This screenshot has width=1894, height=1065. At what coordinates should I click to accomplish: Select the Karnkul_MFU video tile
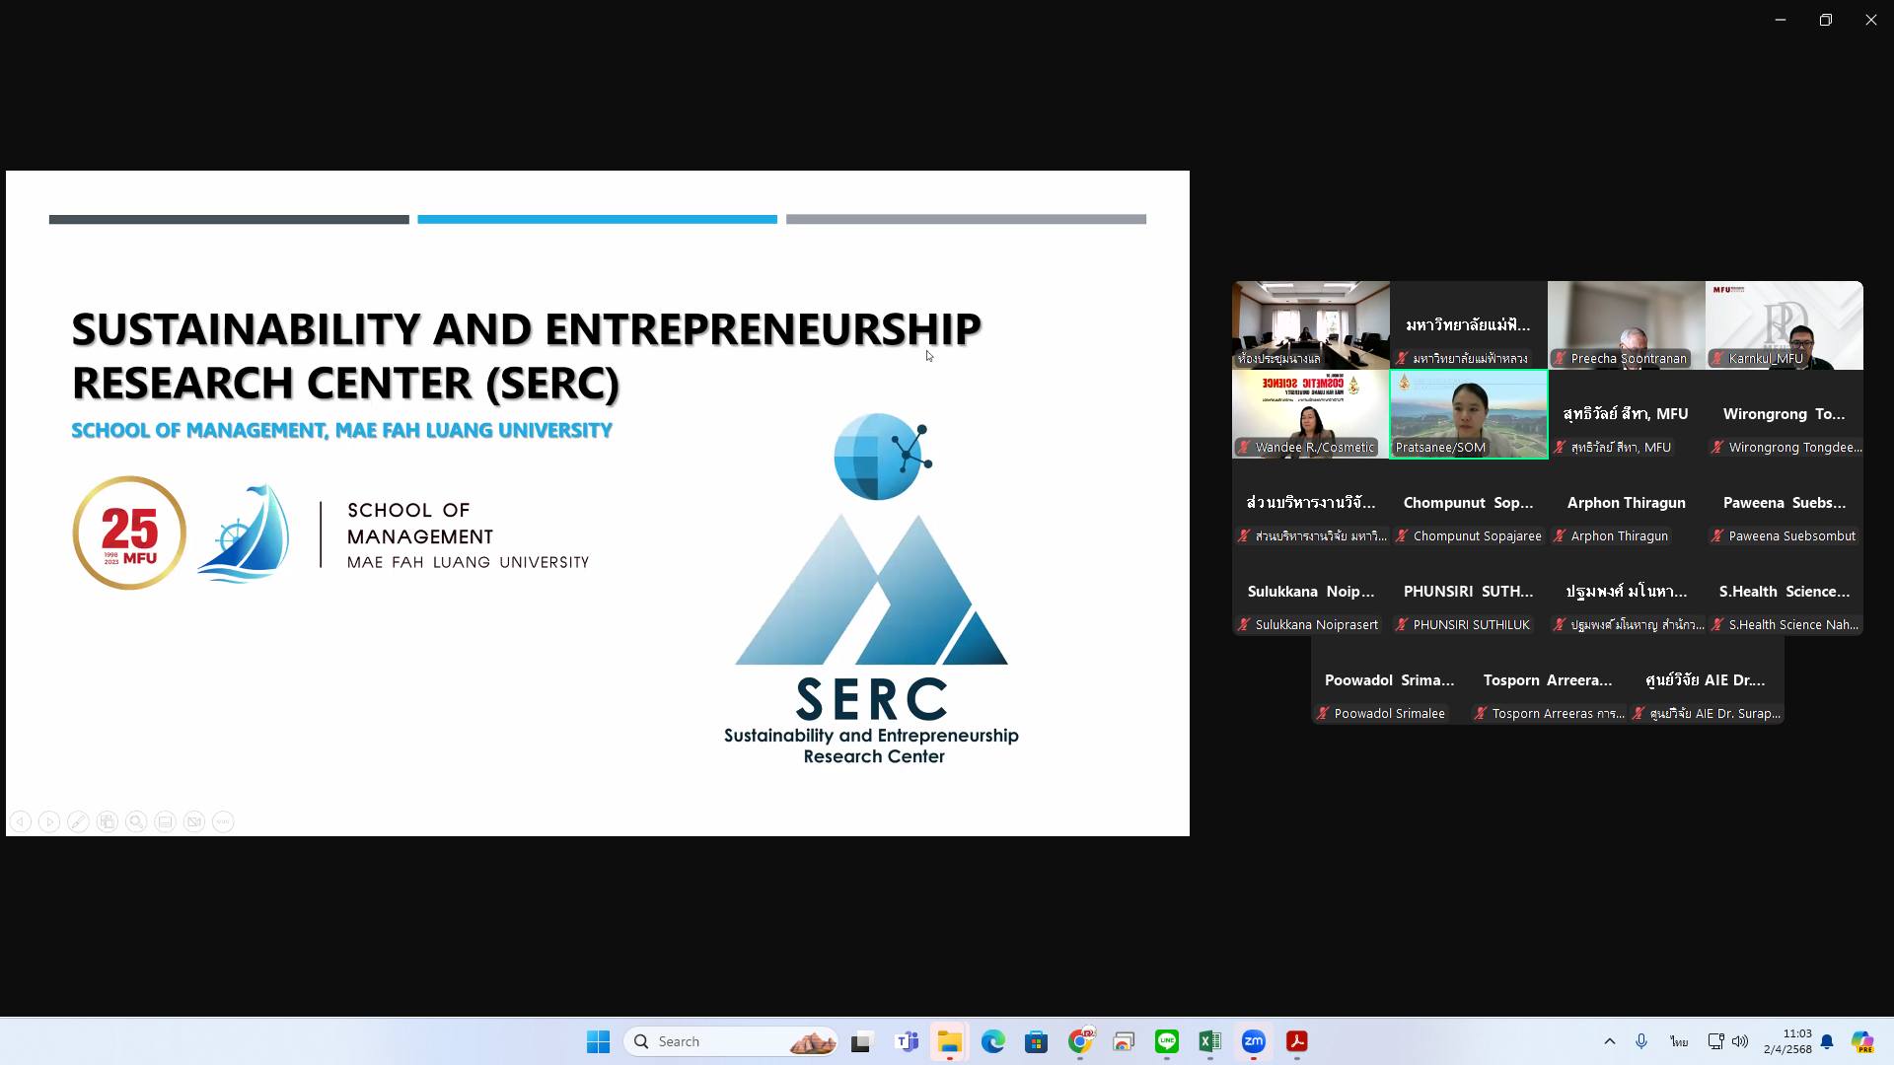coord(1785,325)
